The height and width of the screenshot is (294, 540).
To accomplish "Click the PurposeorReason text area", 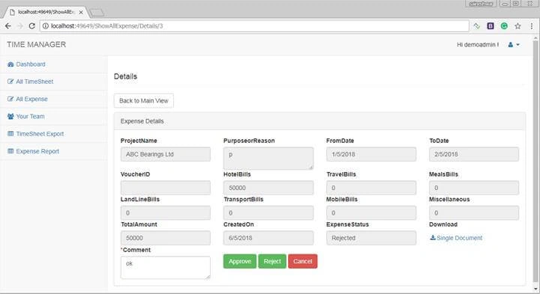I will pos(268,159).
